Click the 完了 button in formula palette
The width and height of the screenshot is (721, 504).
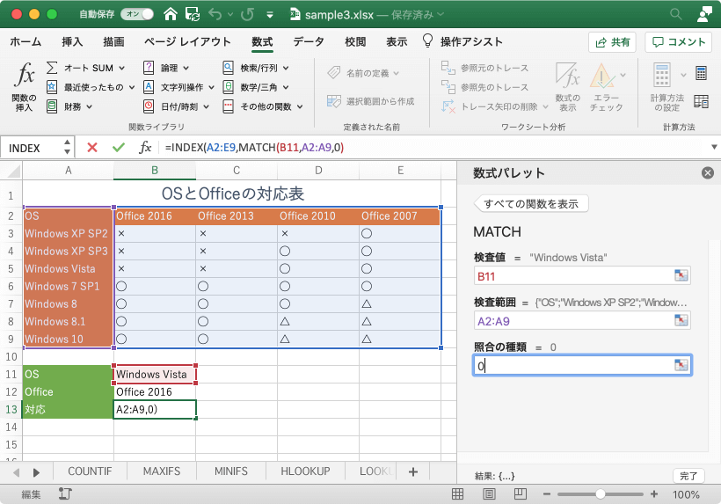tap(688, 476)
